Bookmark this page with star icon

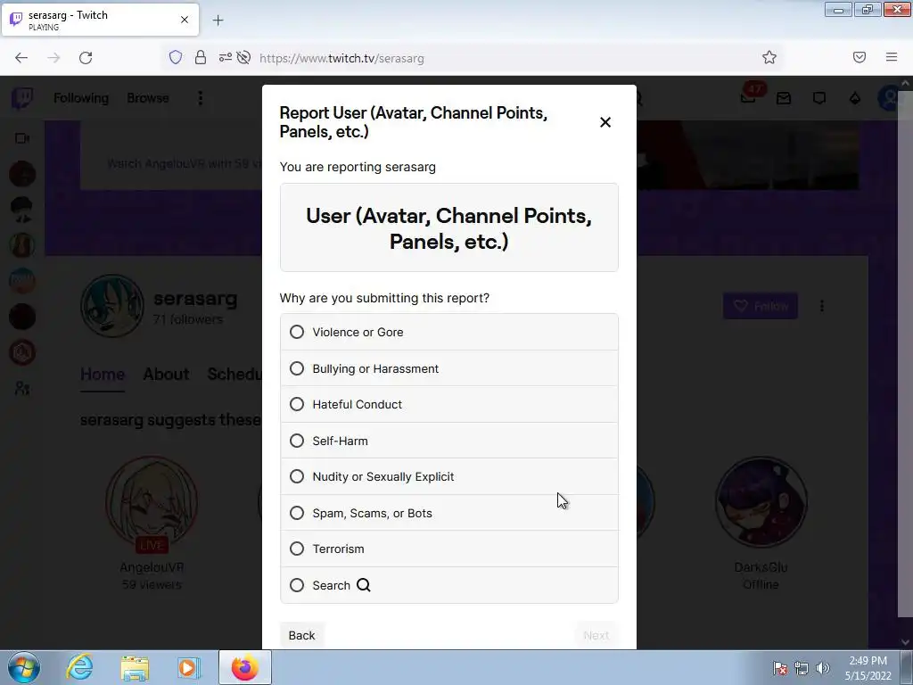(x=769, y=57)
